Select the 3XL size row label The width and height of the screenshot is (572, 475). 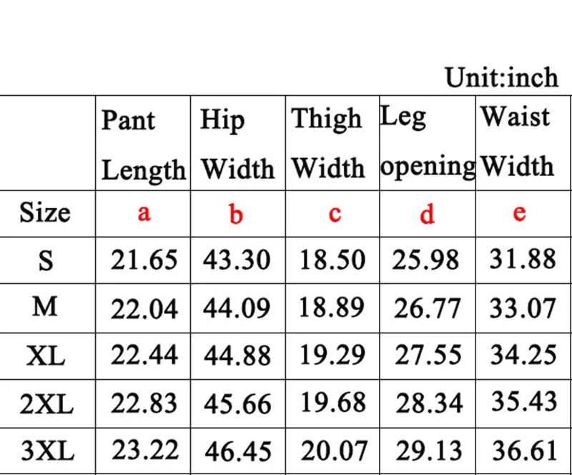48,451
